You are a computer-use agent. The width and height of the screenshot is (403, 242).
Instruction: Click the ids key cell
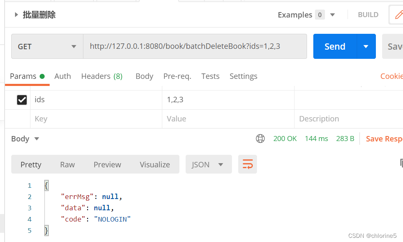(x=96, y=100)
